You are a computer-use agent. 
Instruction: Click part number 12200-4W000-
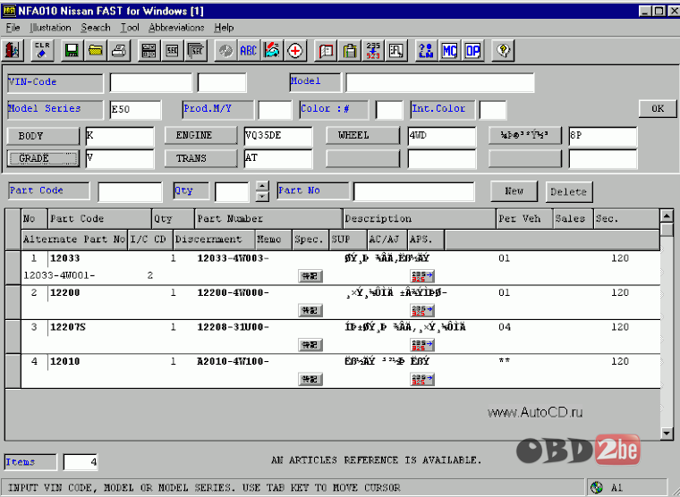(233, 293)
